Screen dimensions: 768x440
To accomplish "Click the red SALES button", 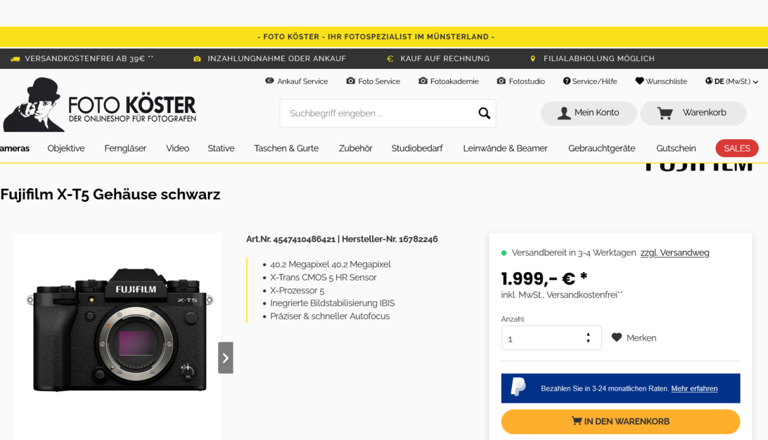I will 736,148.
